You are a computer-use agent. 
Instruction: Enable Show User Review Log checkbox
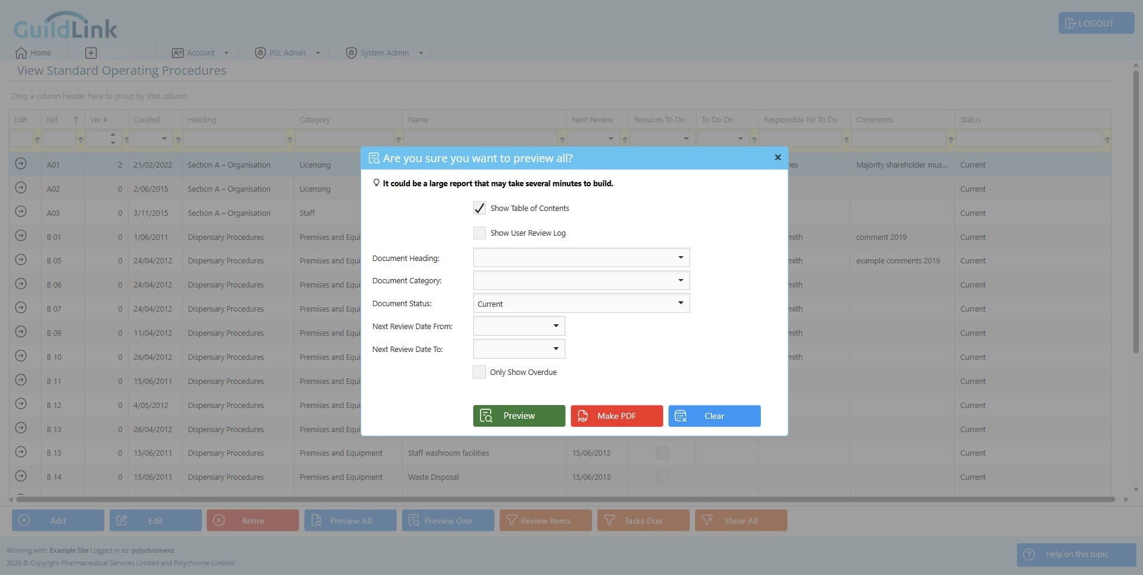tap(479, 233)
